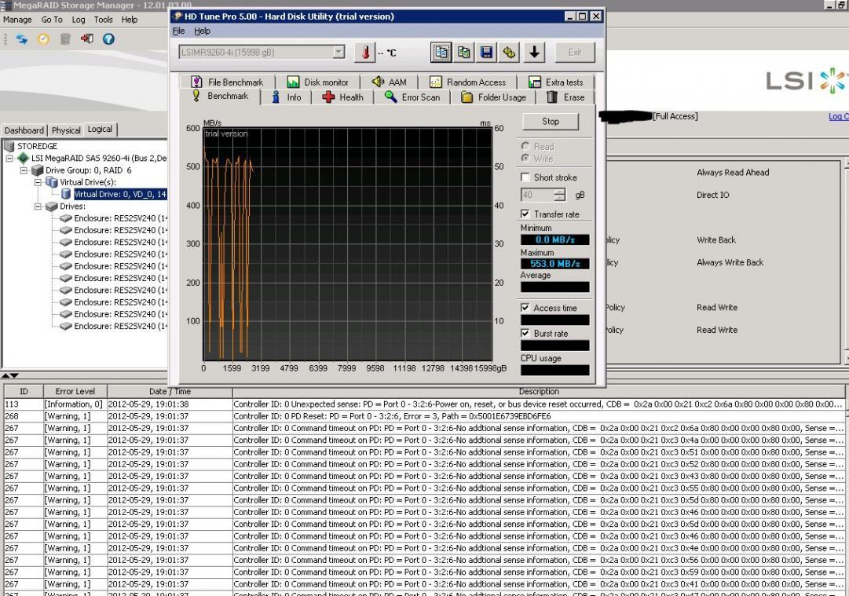Open the LSIMR9260-4i drive selection dropdown
Screen dimensions: 849x596
(339, 53)
